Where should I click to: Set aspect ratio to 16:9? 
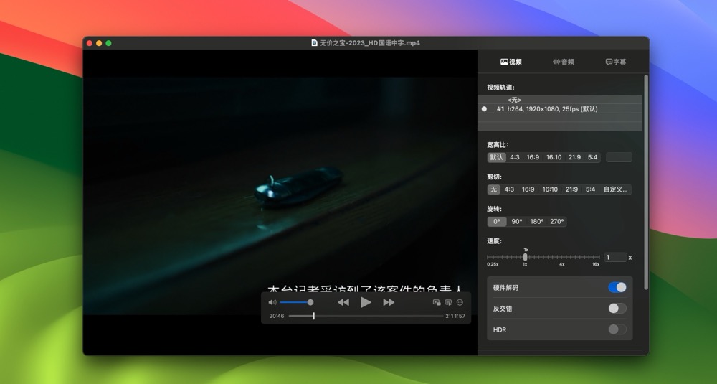(533, 157)
